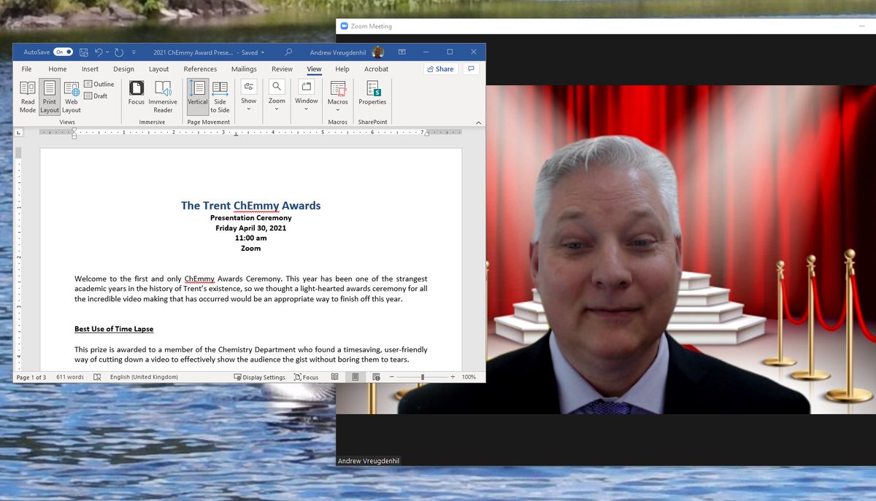Expand the Zoom dropdown in ribbon
Screen dimensions: 876x501
coord(277,96)
